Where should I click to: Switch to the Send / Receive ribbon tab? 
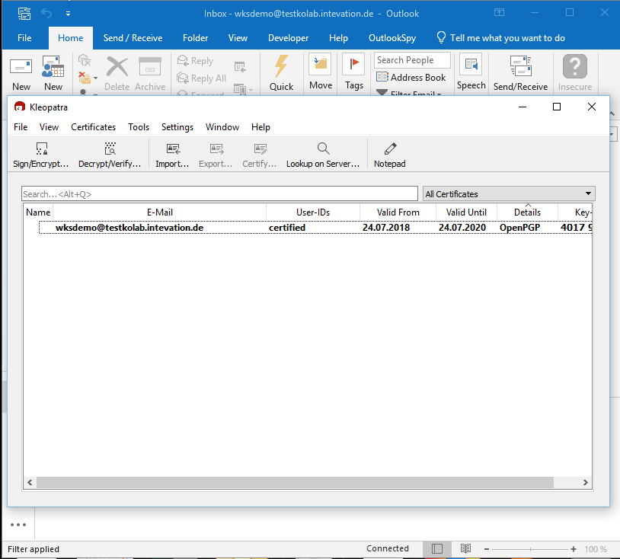coord(133,38)
